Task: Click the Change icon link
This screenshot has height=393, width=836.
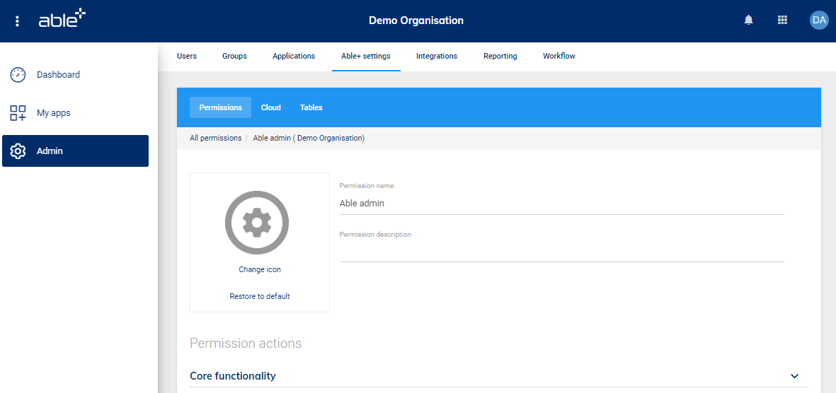Action: click(260, 269)
